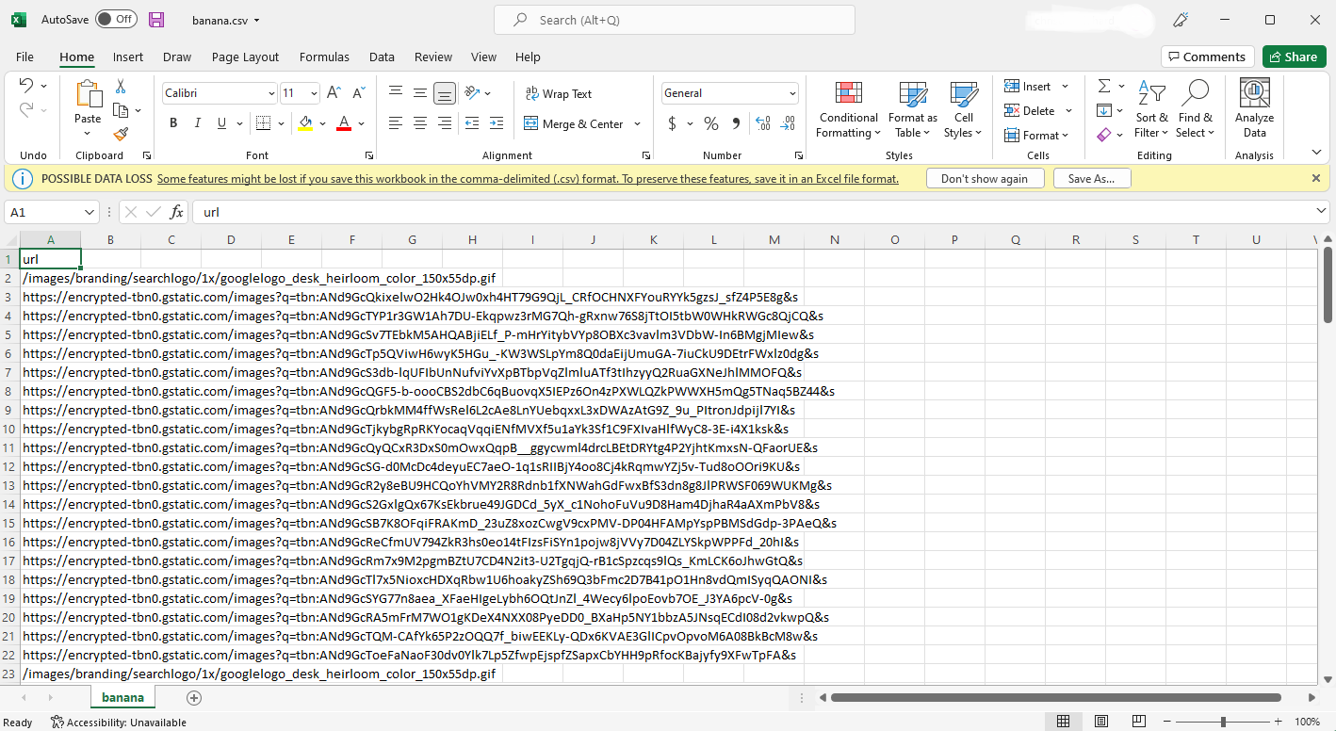
Task: Click the green Share button
Action: pyautogui.click(x=1294, y=57)
